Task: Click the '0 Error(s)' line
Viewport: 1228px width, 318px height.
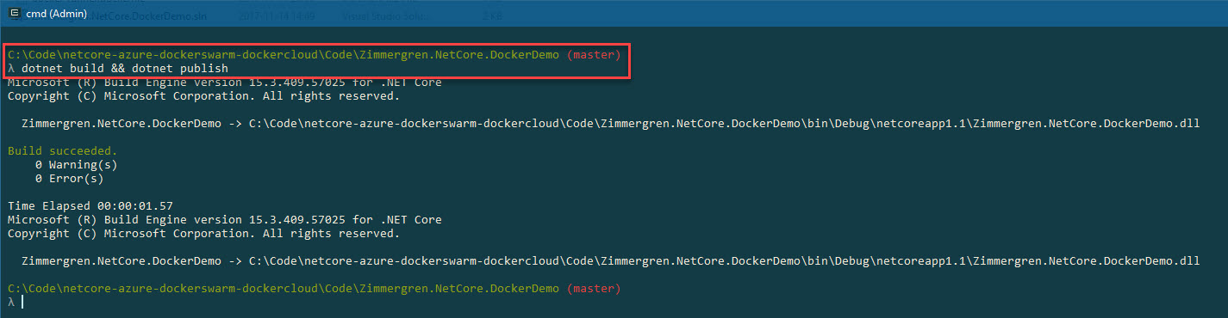Action: pos(69,179)
